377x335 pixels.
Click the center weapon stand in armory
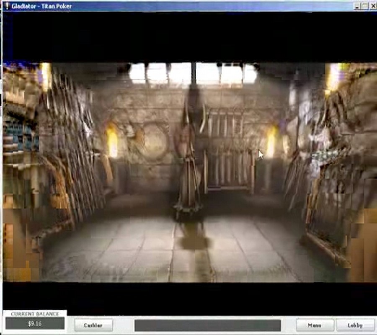click(x=189, y=167)
